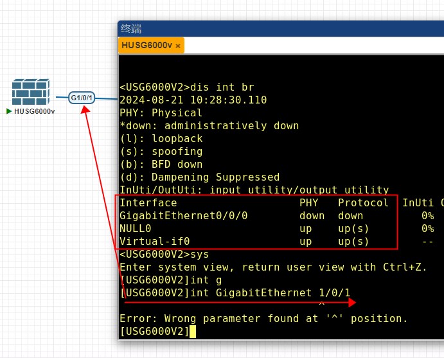Image resolution: width=444 pixels, height=358 pixels.
Task: Click '(d): Dampening Suppressed' line
Action: coord(200,177)
